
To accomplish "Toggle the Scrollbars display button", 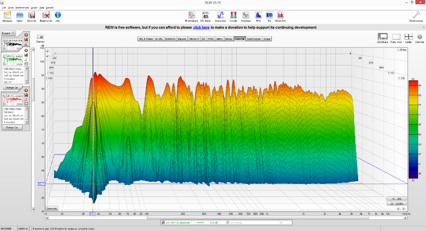I will point(382,37).
